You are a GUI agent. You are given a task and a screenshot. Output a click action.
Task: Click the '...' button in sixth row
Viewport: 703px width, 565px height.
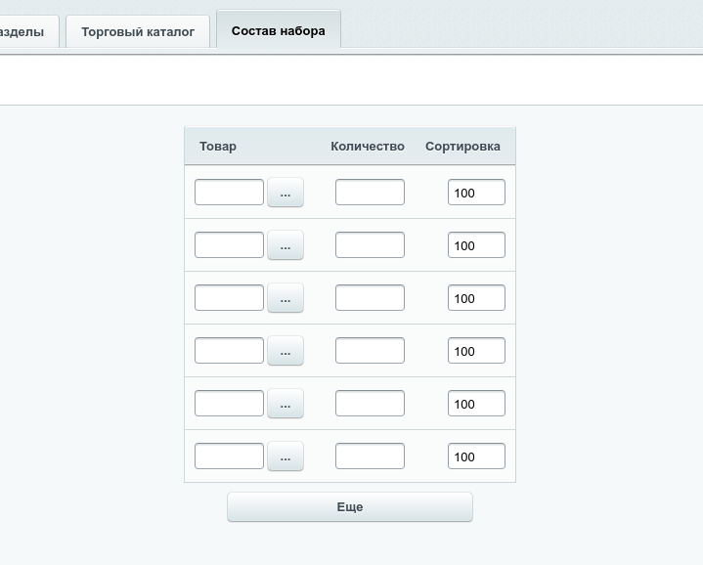click(x=286, y=456)
